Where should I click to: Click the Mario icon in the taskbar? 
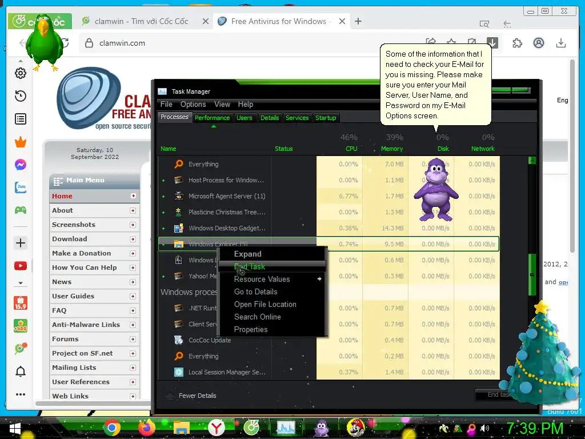356,428
